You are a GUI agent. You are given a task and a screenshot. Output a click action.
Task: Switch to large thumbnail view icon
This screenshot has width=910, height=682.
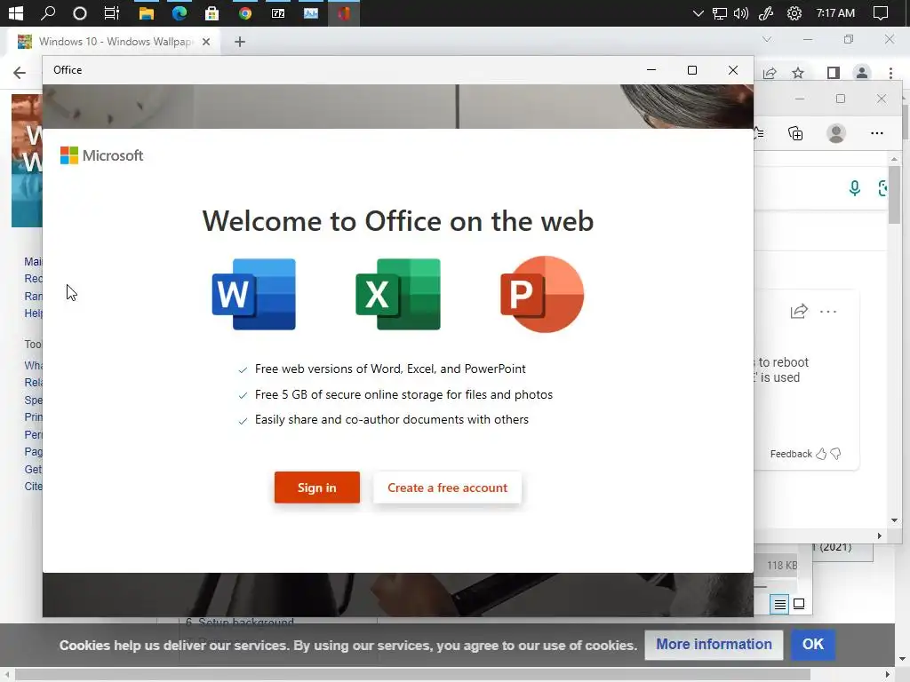coord(799,604)
